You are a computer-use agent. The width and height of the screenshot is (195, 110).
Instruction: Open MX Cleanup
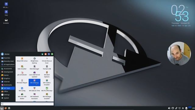pos(34,82)
